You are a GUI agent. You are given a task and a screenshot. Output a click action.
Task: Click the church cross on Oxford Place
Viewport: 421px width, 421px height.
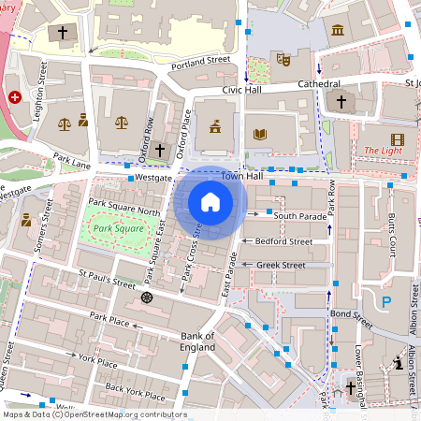coord(160,151)
